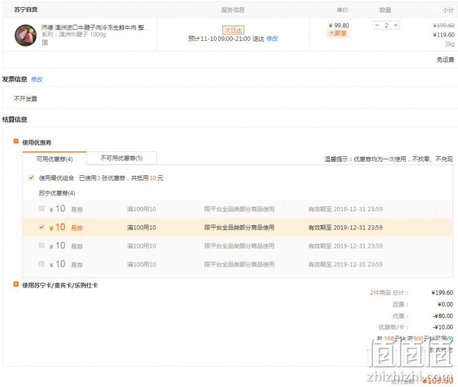Click the 团 group-buy tag under product
The height and width of the screenshot is (387, 458).
pos(45,42)
